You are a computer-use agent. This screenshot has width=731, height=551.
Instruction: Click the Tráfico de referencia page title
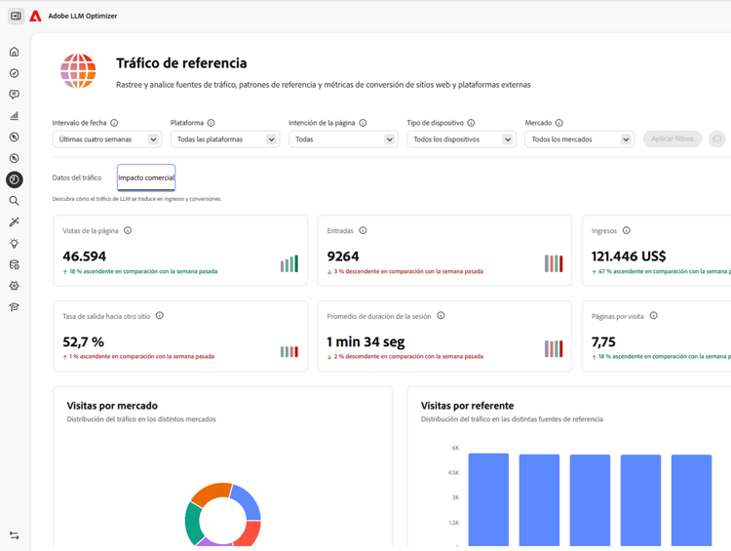tap(181, 63)
